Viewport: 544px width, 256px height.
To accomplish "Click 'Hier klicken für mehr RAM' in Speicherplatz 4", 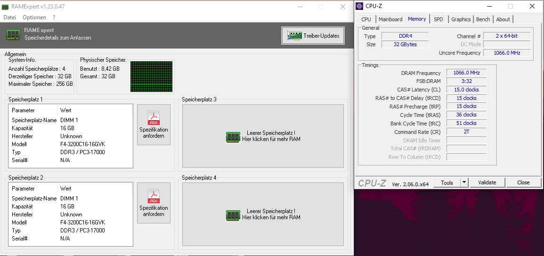I will coord(271,217).
